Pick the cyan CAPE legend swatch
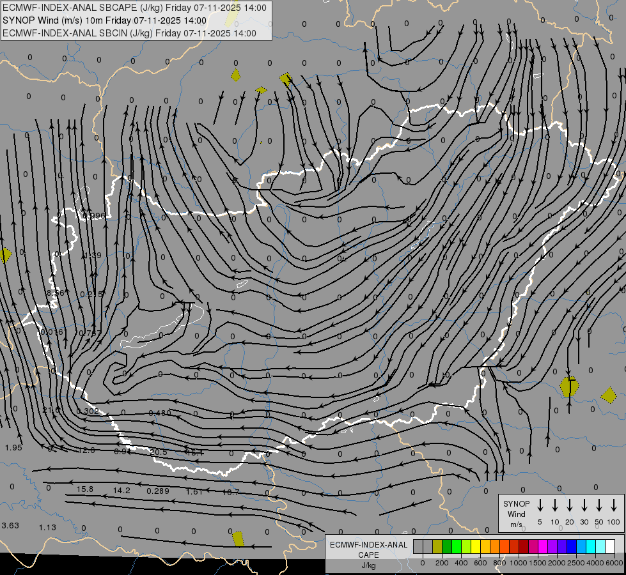 pos(590,547)
